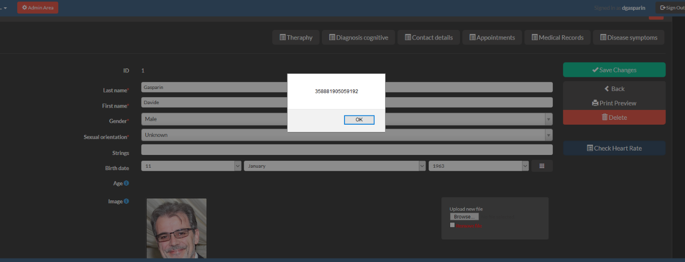Click the Strings input field
Viewport: 685px width, 262px height.
(347, 150)
